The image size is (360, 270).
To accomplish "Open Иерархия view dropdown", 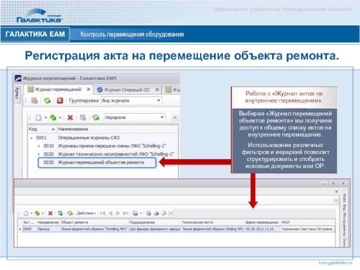I will pyautogui.click(x=162, y=117).
